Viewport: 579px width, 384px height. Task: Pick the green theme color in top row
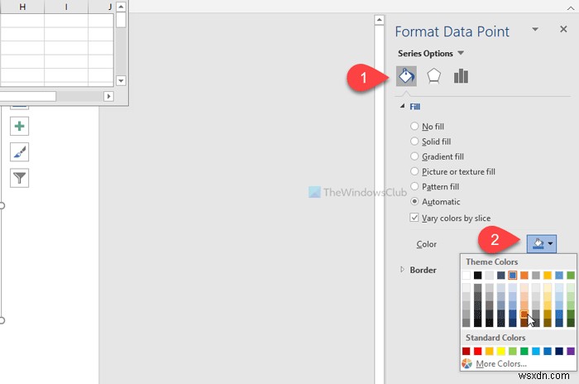coord(571,275)
